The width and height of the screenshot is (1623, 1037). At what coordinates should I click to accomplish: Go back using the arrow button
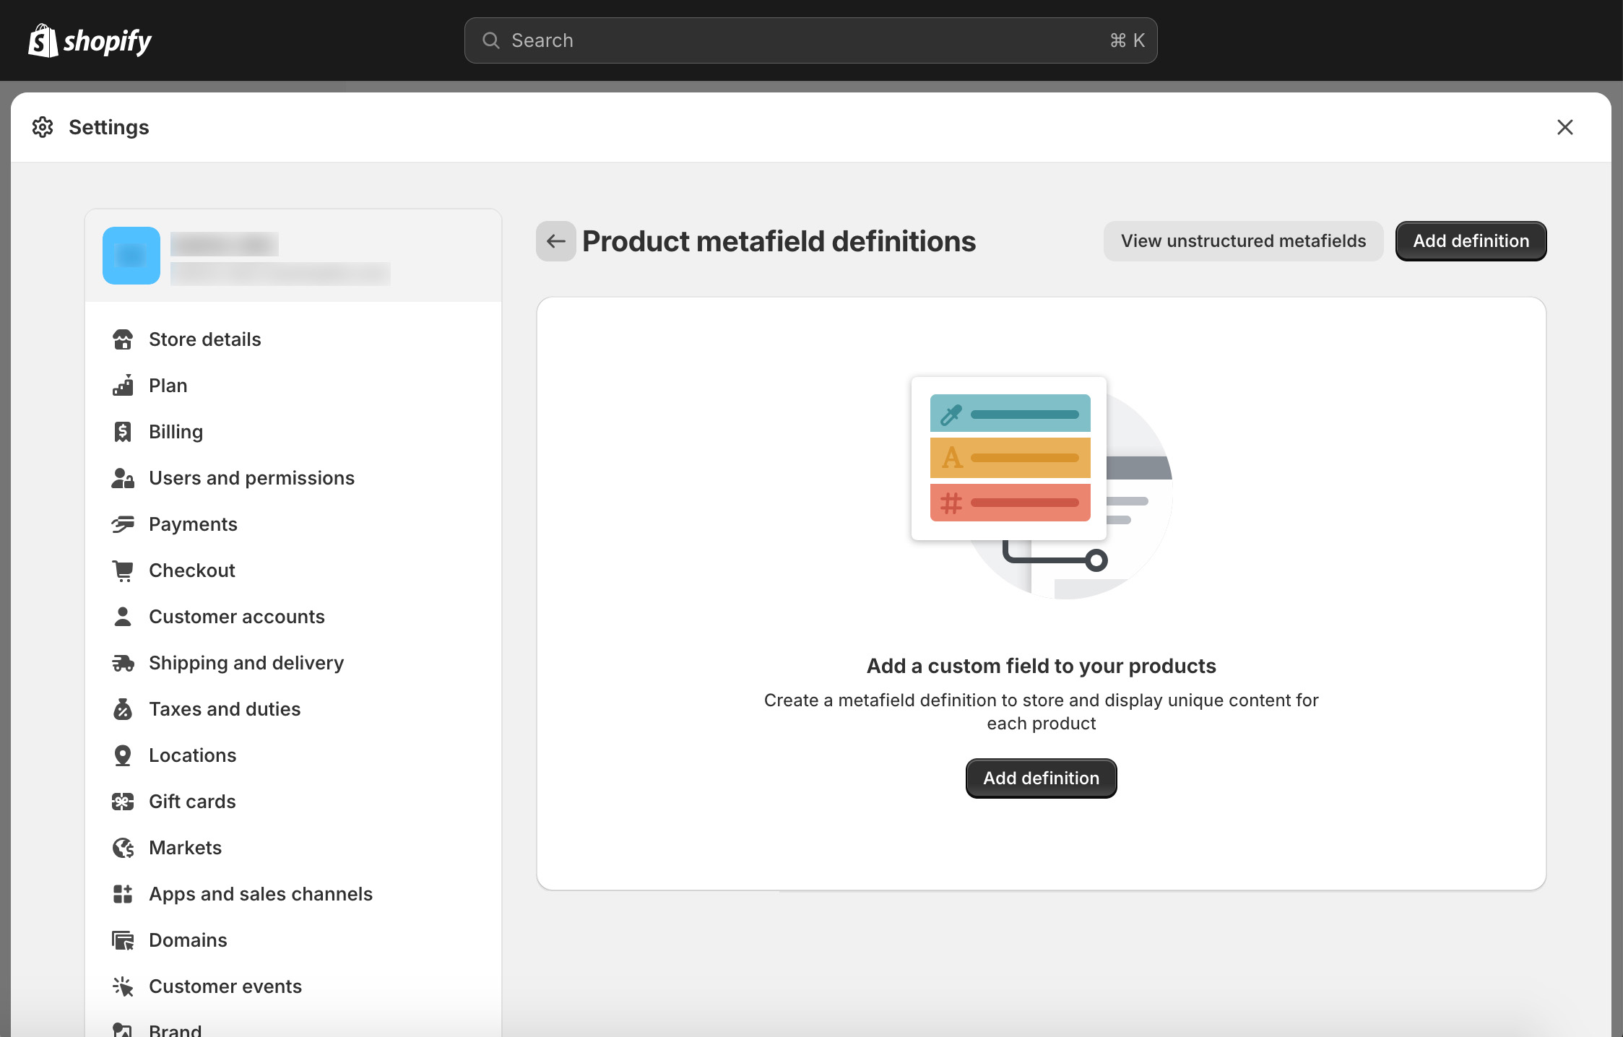point(555,241)
